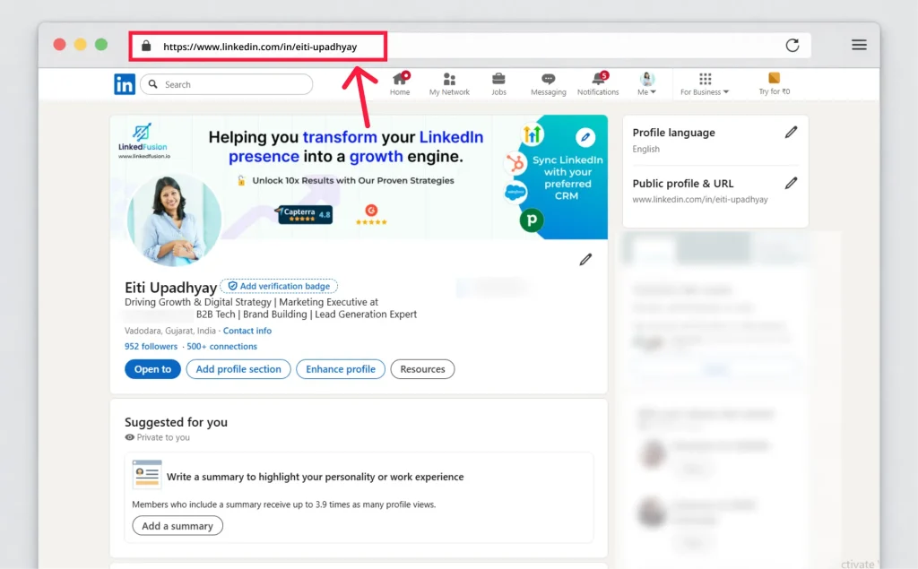Open the browser hamburger menu

coord(859,45)
